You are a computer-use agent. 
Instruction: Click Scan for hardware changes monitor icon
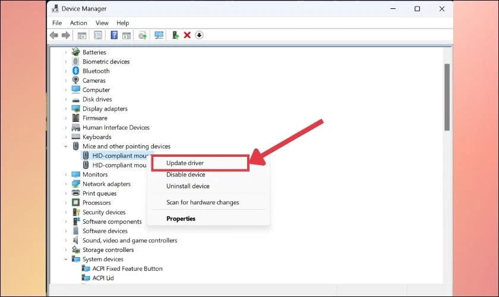click(159, 35)
